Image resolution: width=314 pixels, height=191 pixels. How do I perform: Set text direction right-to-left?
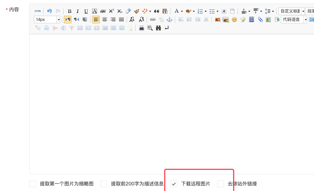pyautogui.click(x=76, y=20)
